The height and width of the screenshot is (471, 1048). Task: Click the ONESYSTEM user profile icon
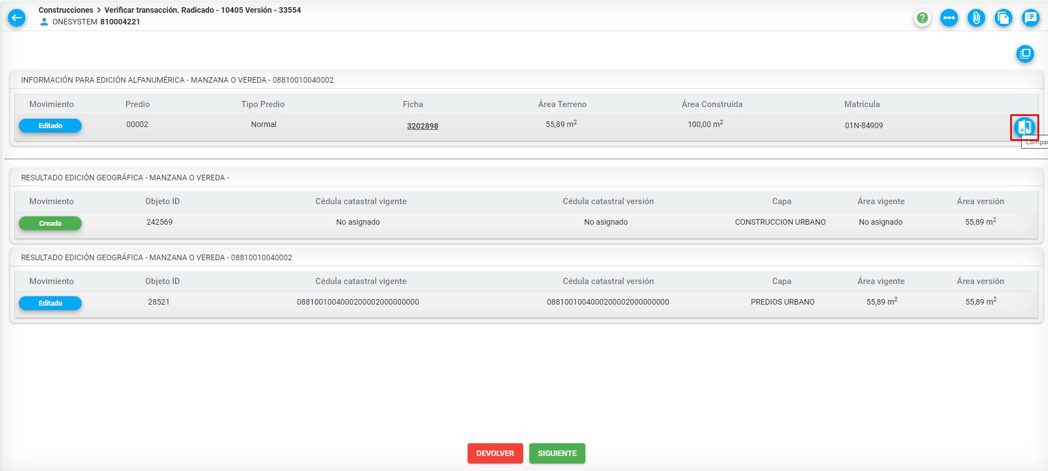44,22
